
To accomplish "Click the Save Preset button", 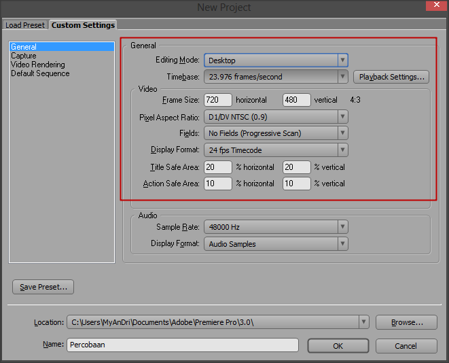I will [43, 287].
